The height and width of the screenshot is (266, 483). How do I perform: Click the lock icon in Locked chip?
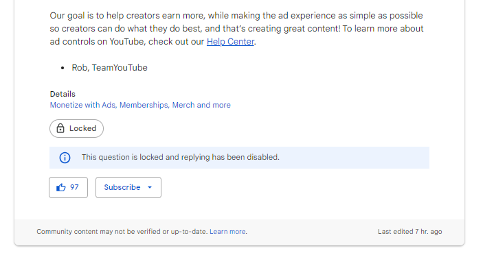(60, 128)
